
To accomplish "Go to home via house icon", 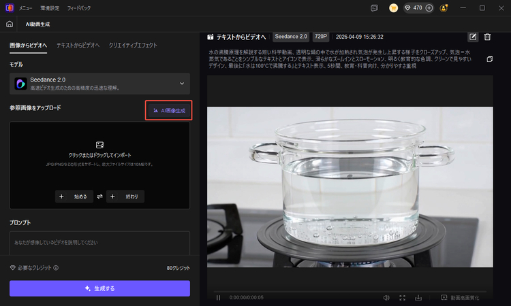I will 10,24.
